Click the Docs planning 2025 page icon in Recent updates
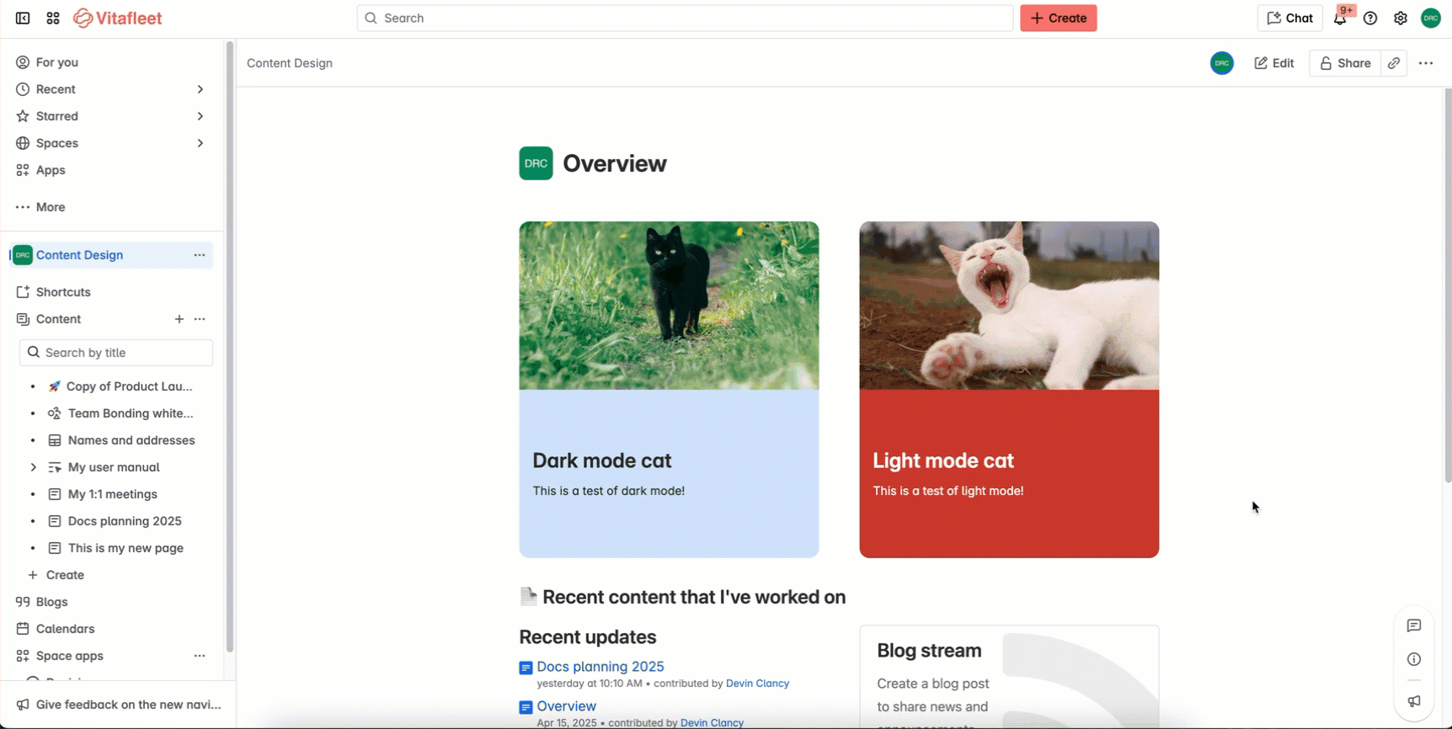This screenshot has height=729, width=1452. click(x=526, y=668)
